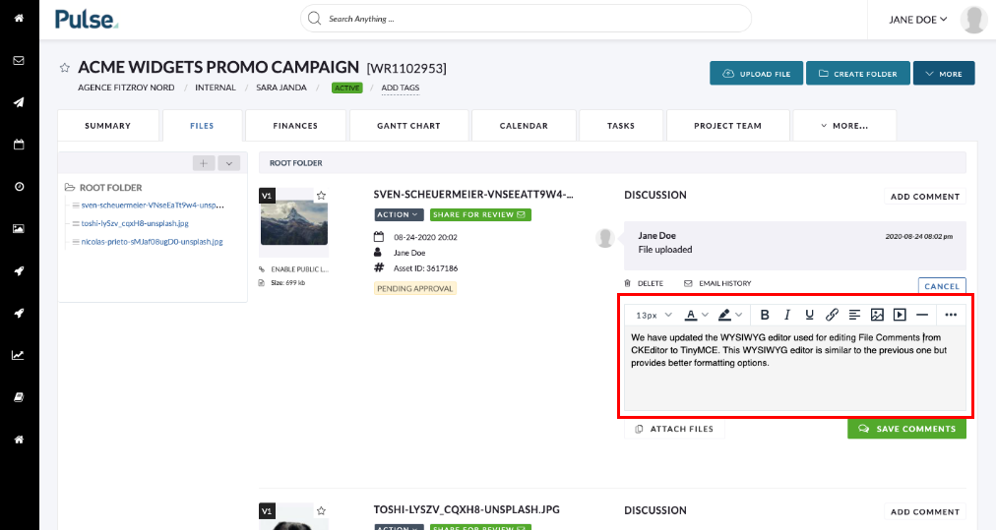Open toshi-lySzv_cqxH8-unsplash.jpg in folder tree

[x=135, y=223]
